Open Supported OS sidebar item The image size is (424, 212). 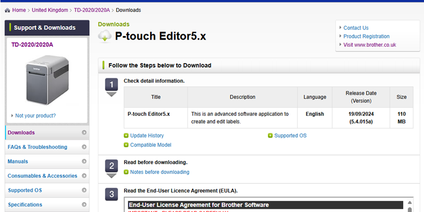pos(47,190)
